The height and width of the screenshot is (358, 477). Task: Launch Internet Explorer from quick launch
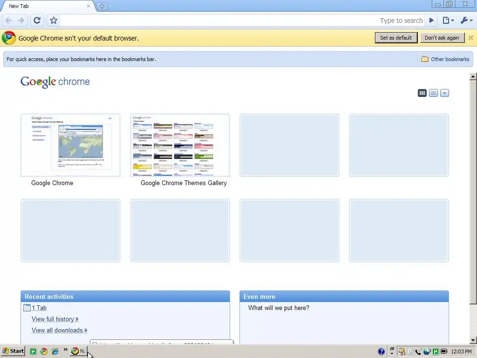[55, 351]
